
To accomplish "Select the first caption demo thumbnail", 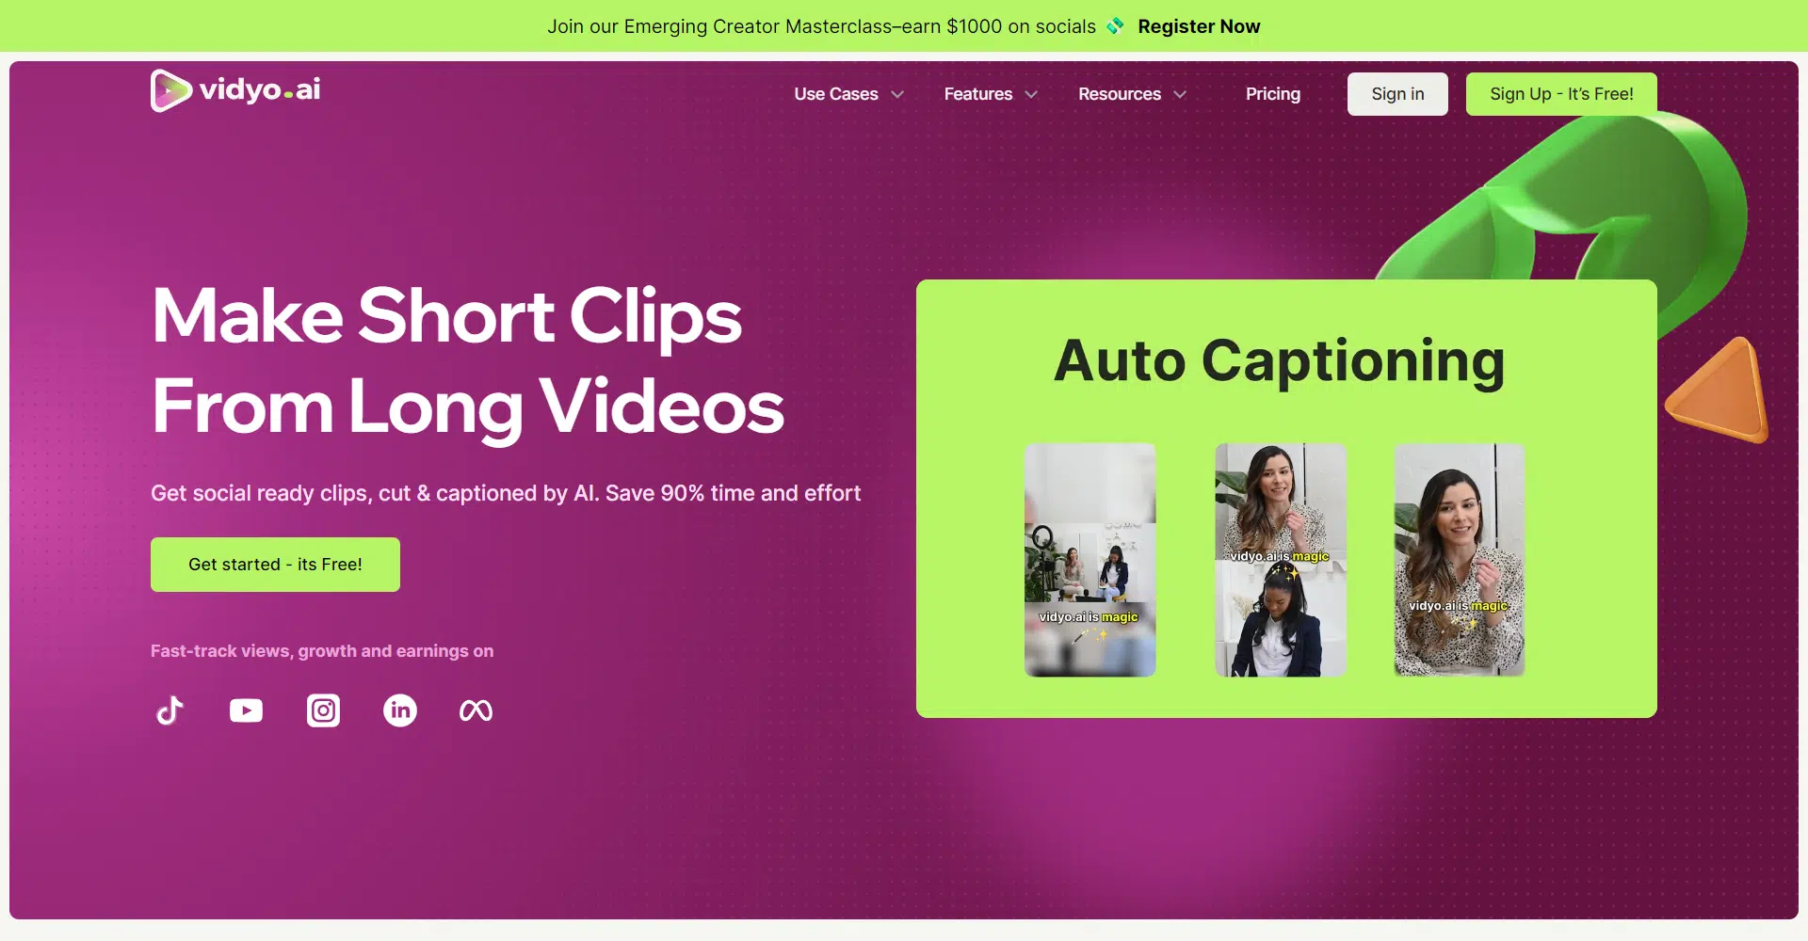I will coord(1090,560).
